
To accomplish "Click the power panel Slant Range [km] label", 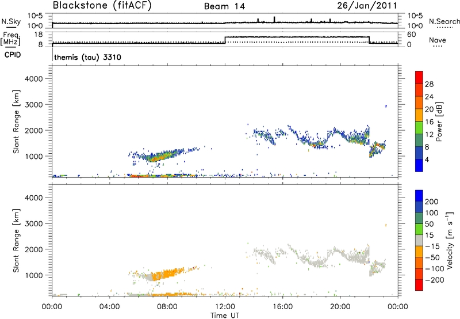I will 16,121.
